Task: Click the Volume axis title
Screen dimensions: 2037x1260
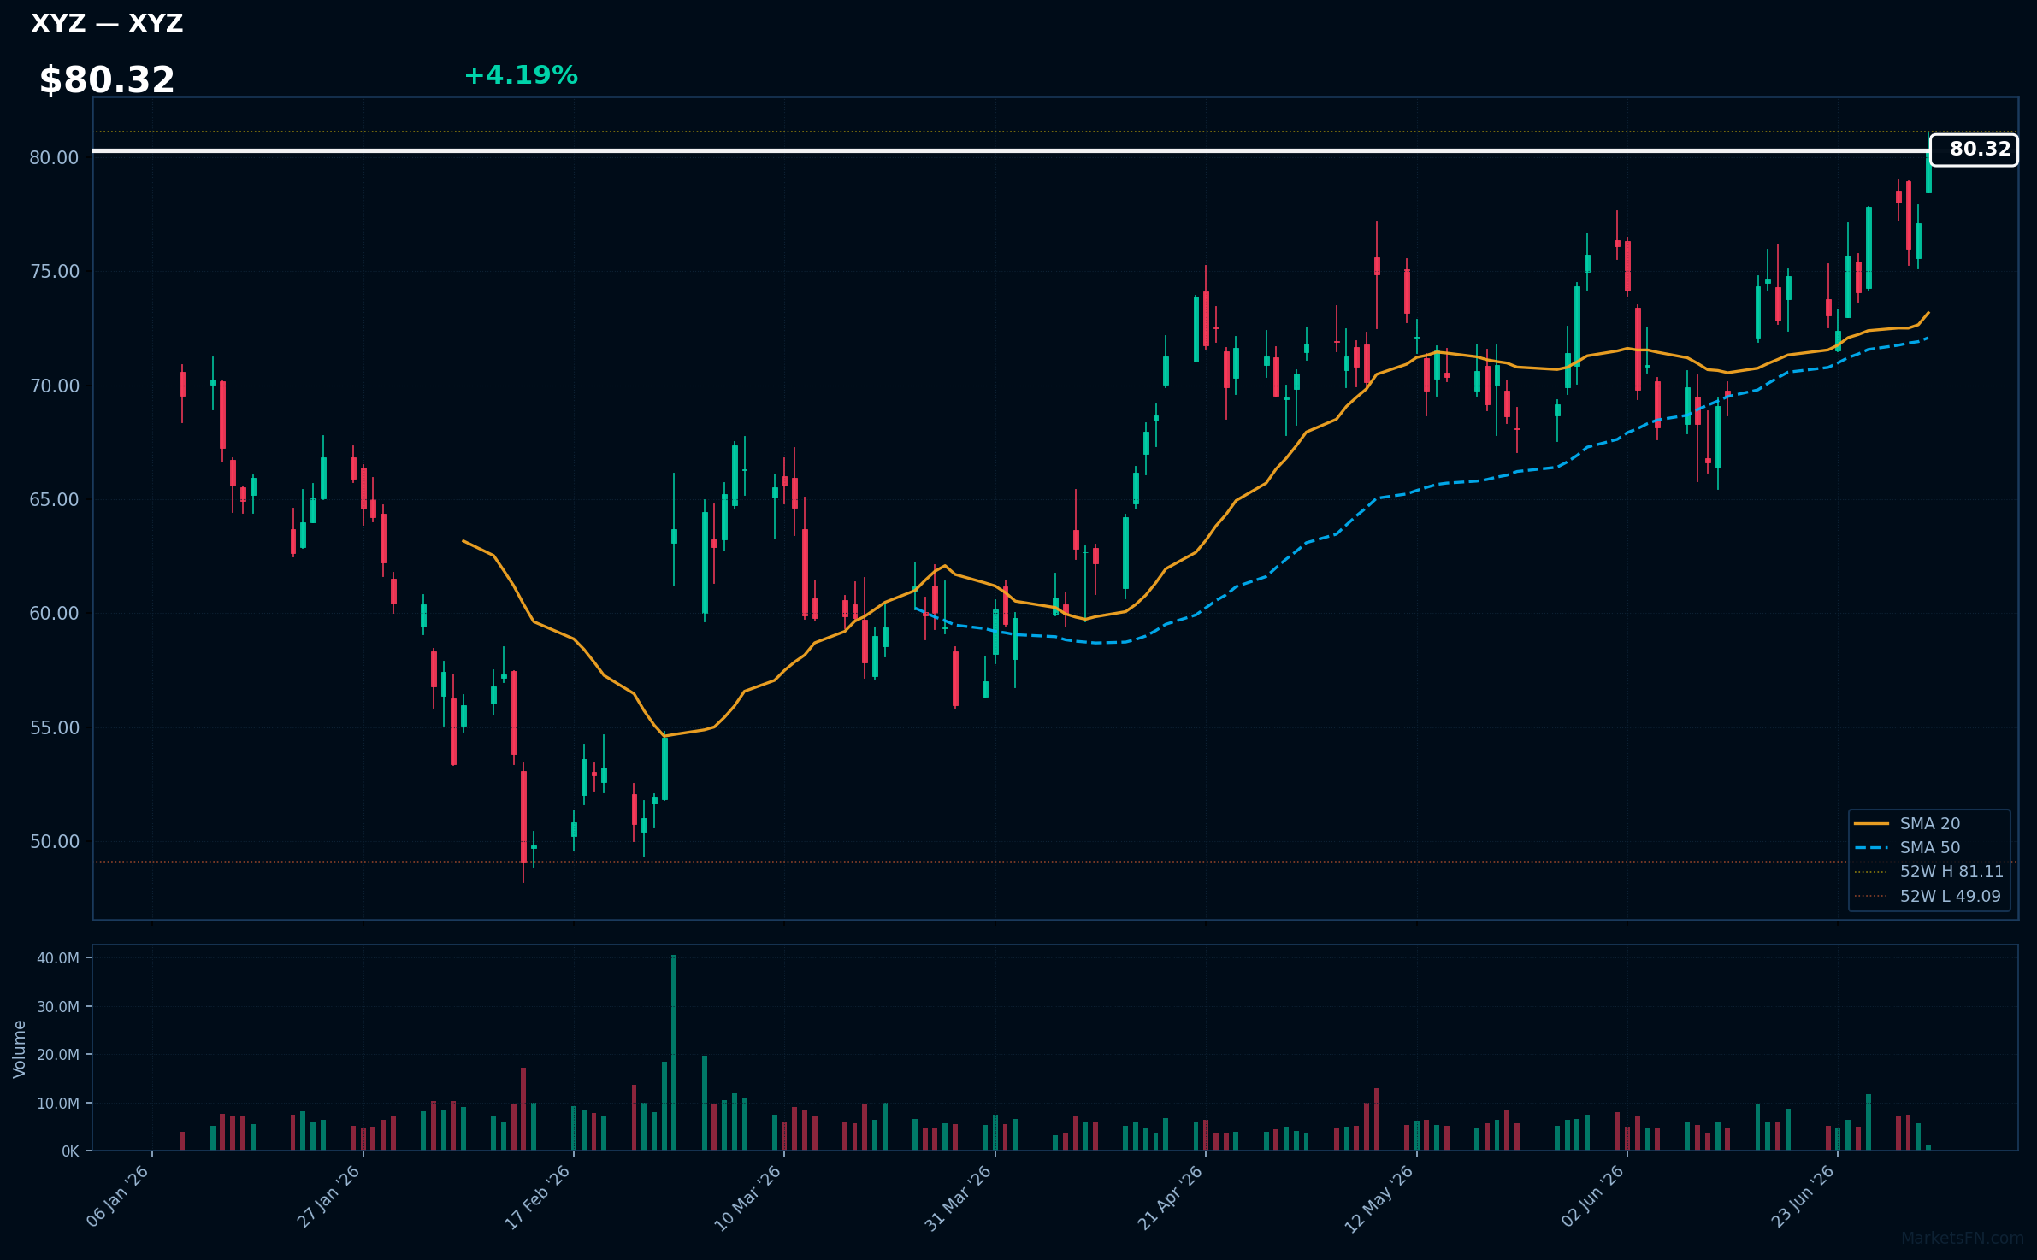Action: click(20, 1049)
